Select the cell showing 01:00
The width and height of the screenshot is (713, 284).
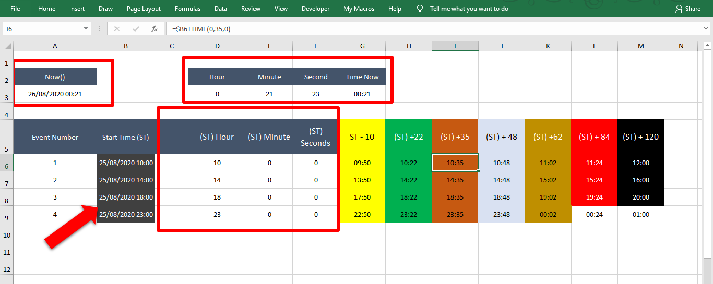point(641,214)
